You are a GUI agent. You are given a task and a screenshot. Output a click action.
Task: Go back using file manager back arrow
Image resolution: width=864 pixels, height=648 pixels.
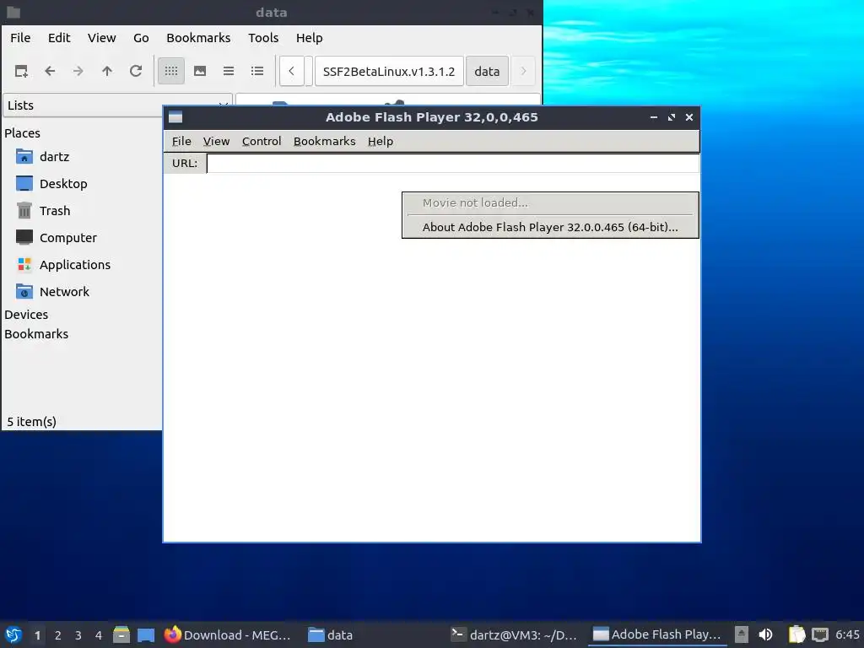pyautogui.click(x=50, y=71)
